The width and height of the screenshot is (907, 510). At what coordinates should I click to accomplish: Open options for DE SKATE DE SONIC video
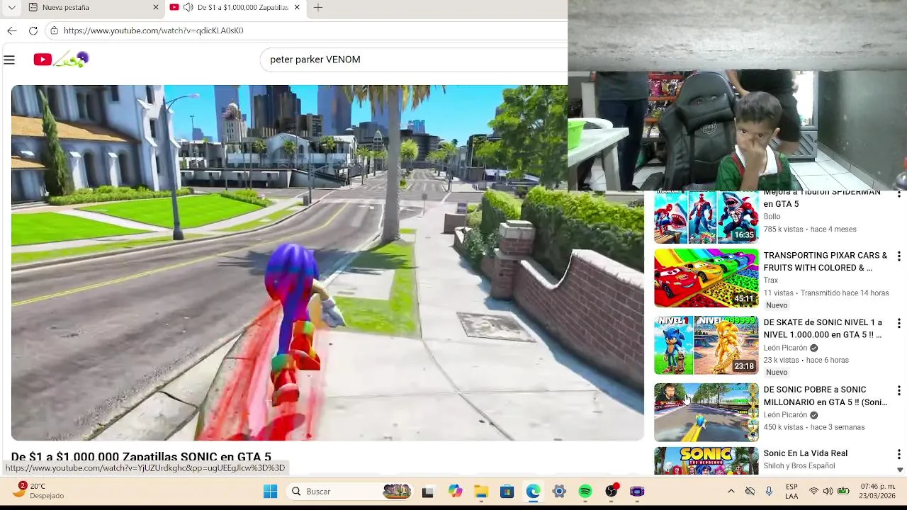(x=898, y=323)
